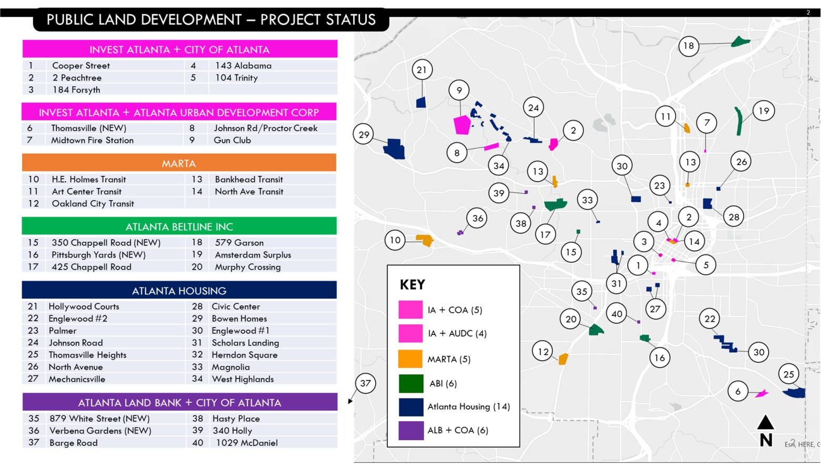Click the Bowen Homes parcel shape on map
This screenshot has height=466, width=825.
(394, 148)
